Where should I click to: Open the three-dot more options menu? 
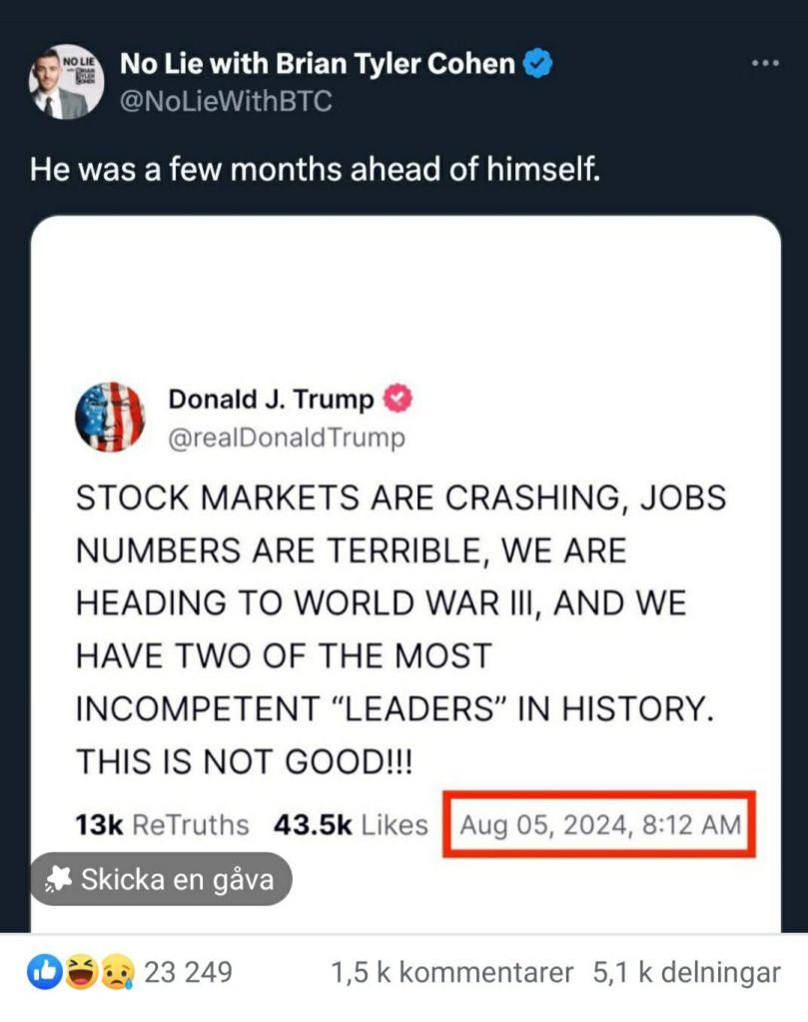click(764, 64)
